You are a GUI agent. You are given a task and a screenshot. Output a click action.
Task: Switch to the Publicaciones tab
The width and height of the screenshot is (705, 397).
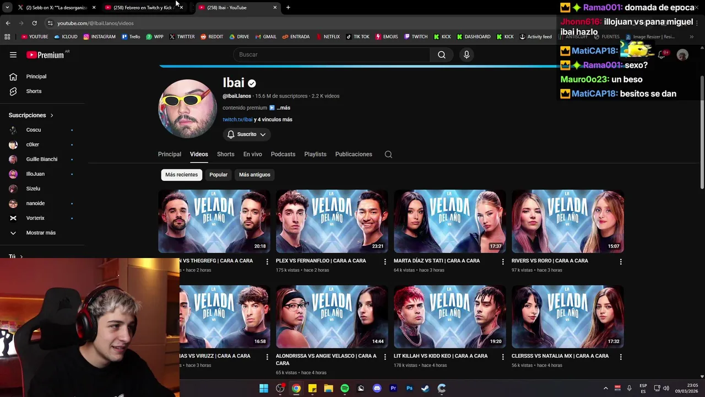354,154
